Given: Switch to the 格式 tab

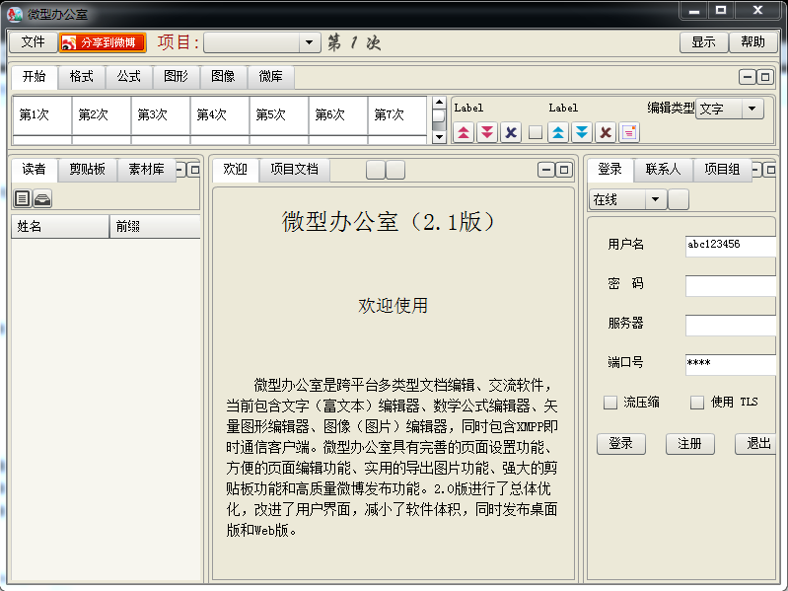Looking at the screenshot, I should click(82, 77).
